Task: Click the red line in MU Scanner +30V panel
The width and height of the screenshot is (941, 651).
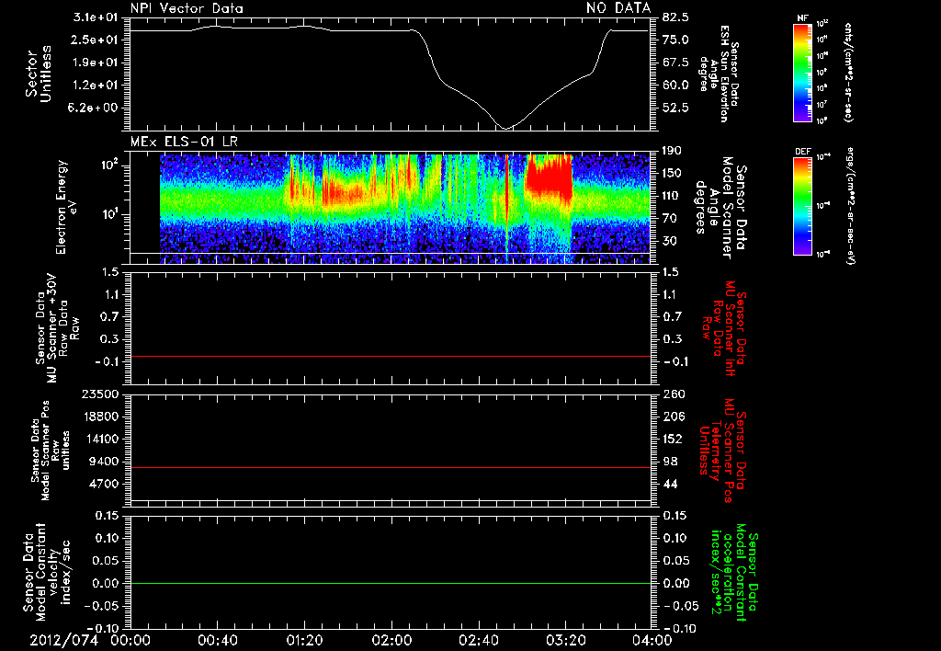Action: click(x=391, y=356)
